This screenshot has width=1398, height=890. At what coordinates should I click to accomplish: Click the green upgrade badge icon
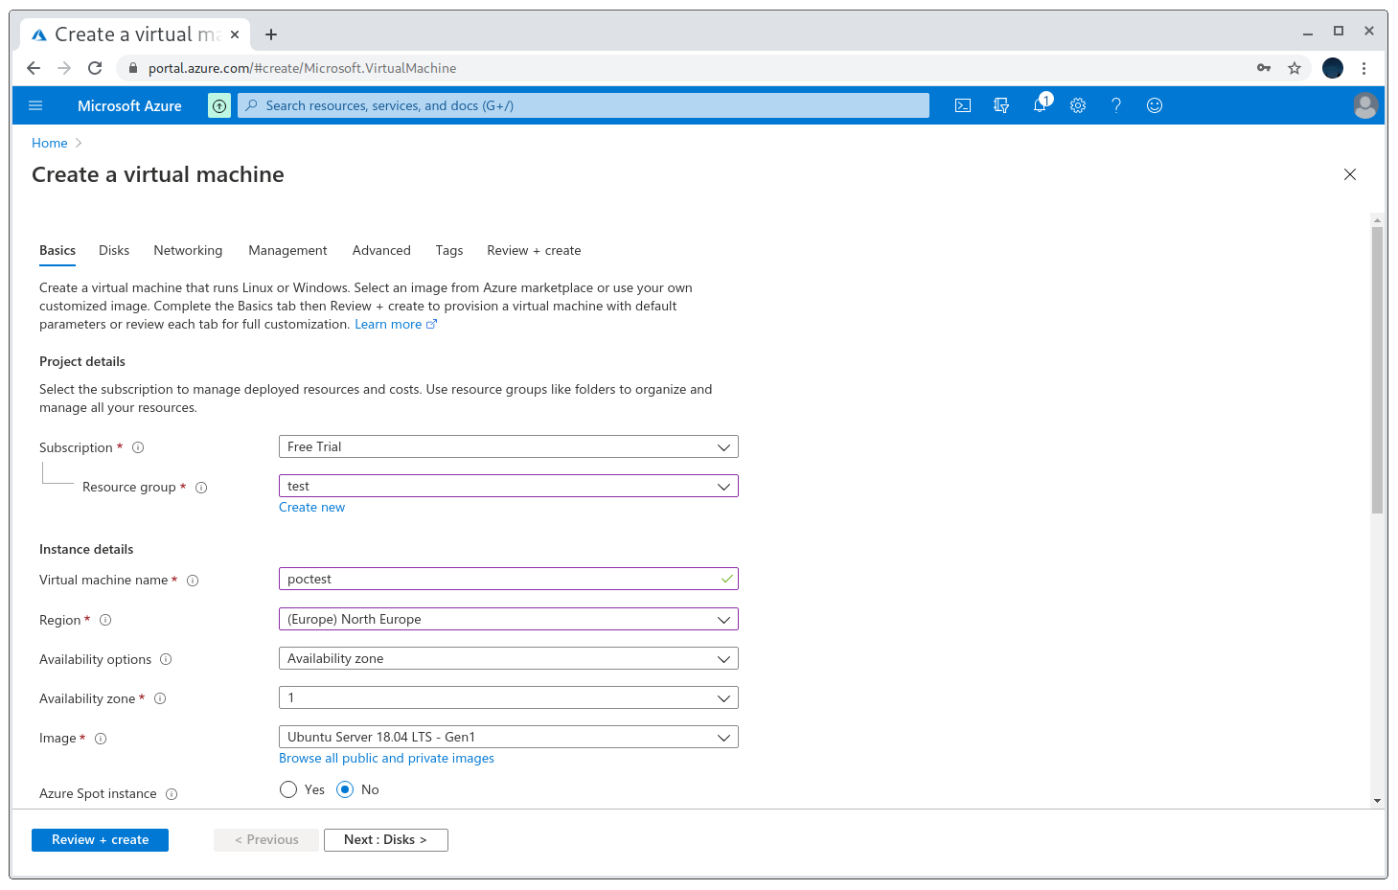coord(219,105)
